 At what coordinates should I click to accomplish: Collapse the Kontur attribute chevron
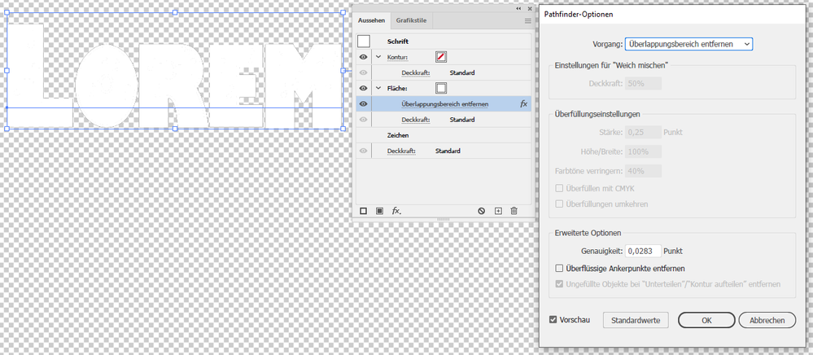point(378,57)
